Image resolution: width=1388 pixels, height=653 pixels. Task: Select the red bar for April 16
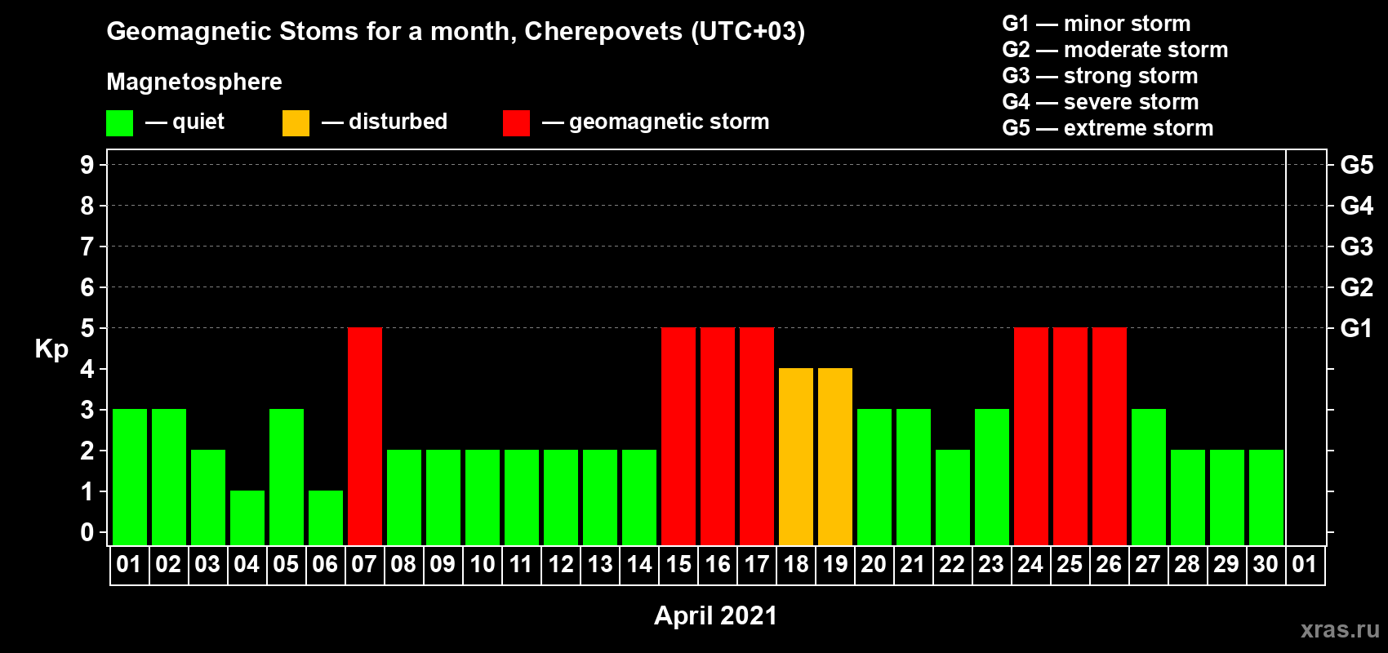[x=718, y=437]
